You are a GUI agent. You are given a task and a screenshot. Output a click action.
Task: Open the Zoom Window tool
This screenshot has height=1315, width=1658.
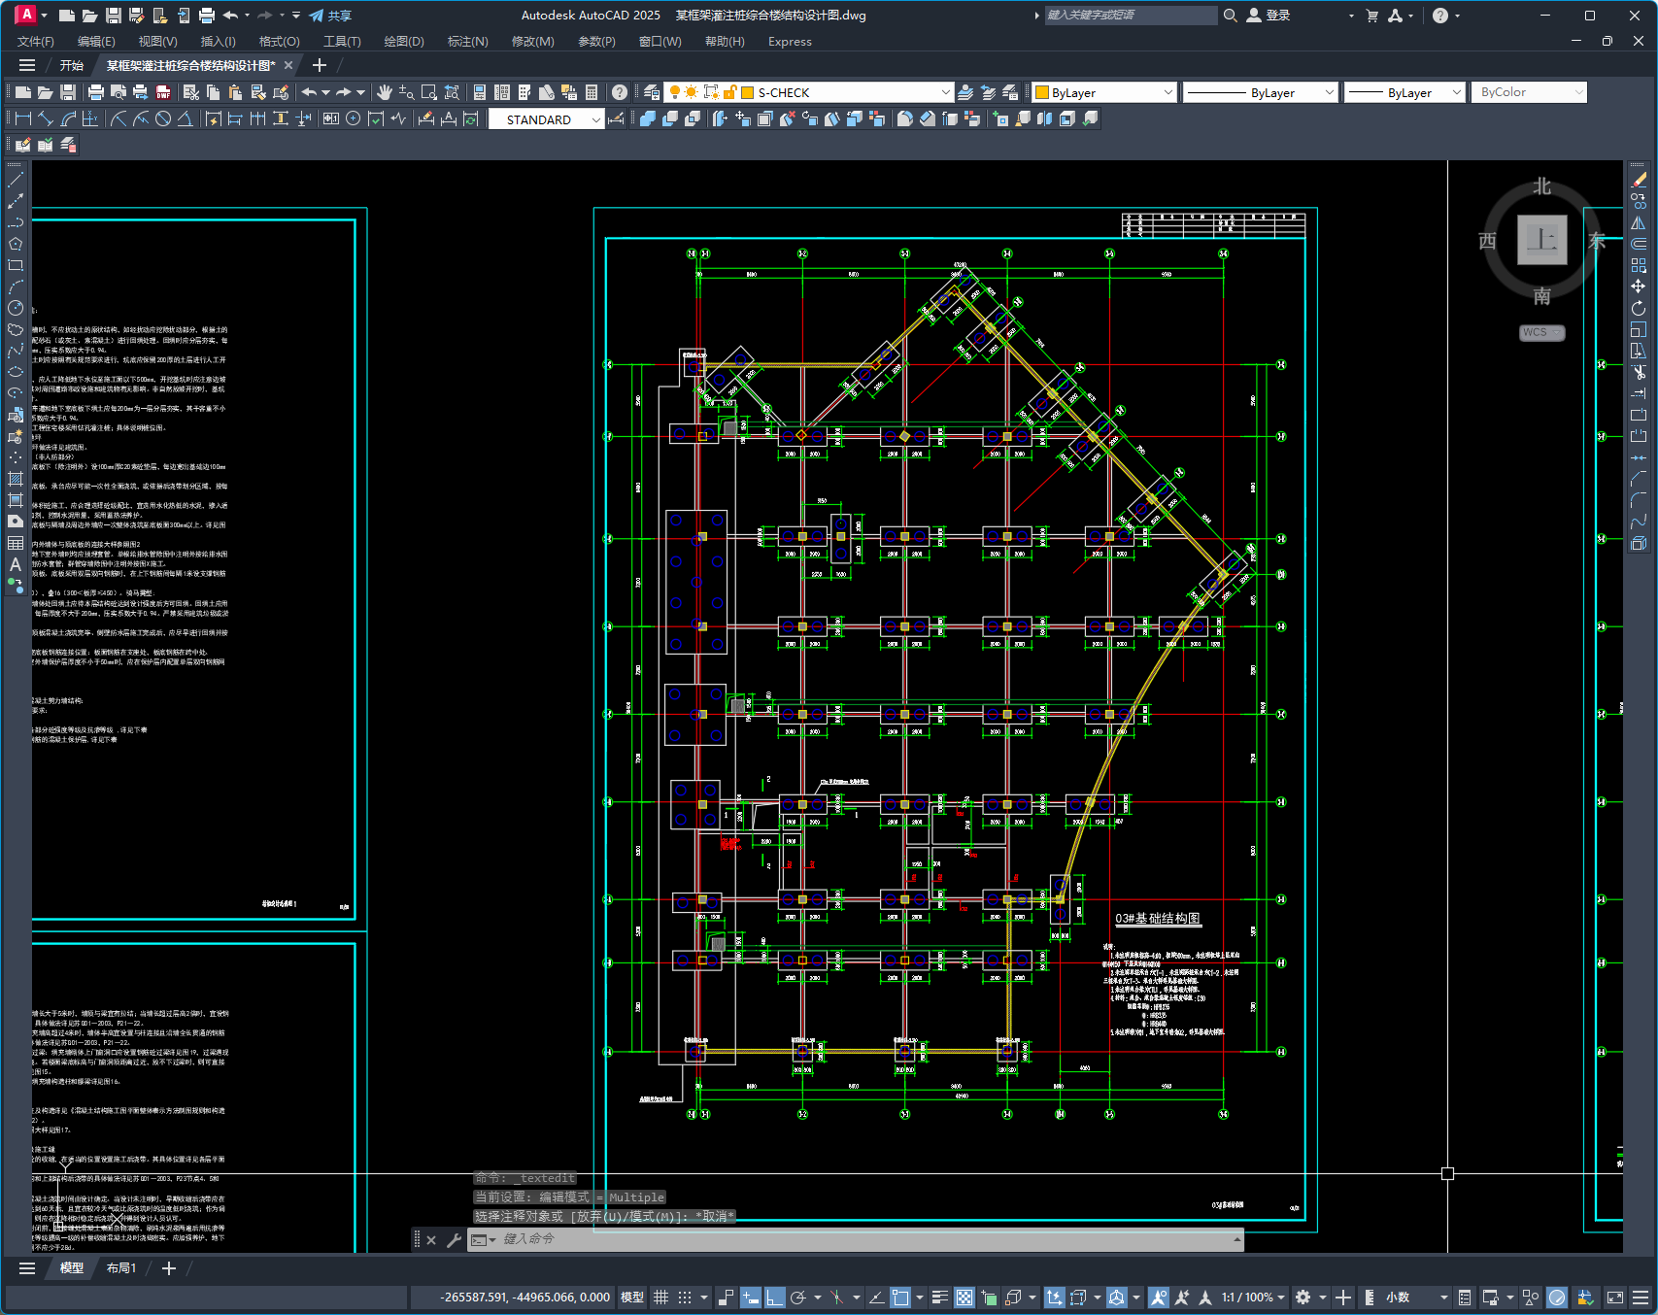click(x=429, y=92)
